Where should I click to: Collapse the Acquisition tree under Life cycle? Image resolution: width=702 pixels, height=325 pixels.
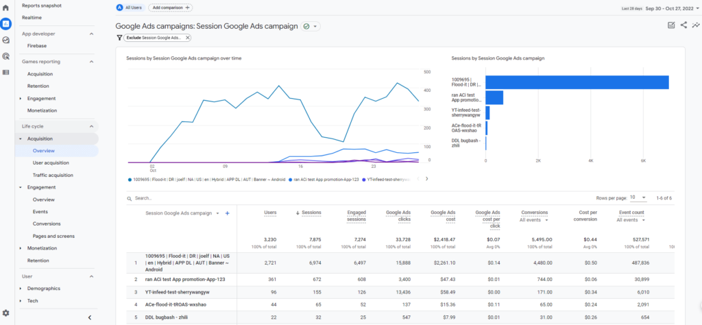pyautogui.click(x=21, y=139)
